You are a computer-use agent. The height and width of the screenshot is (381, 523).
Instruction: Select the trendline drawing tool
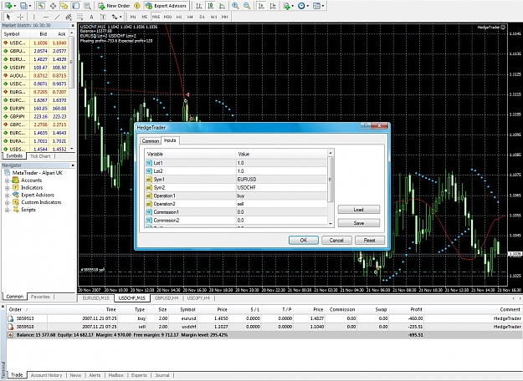(x=58, y=17)
